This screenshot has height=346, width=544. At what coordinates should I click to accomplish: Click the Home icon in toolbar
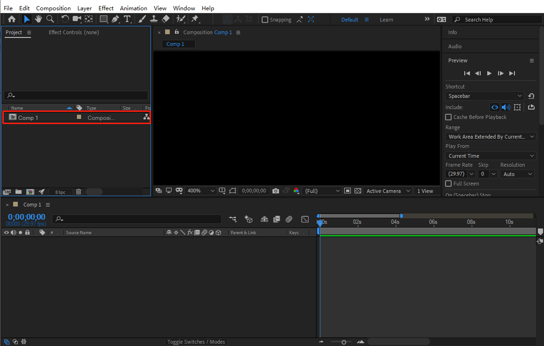pyautogui.click(x=11, y=19)
